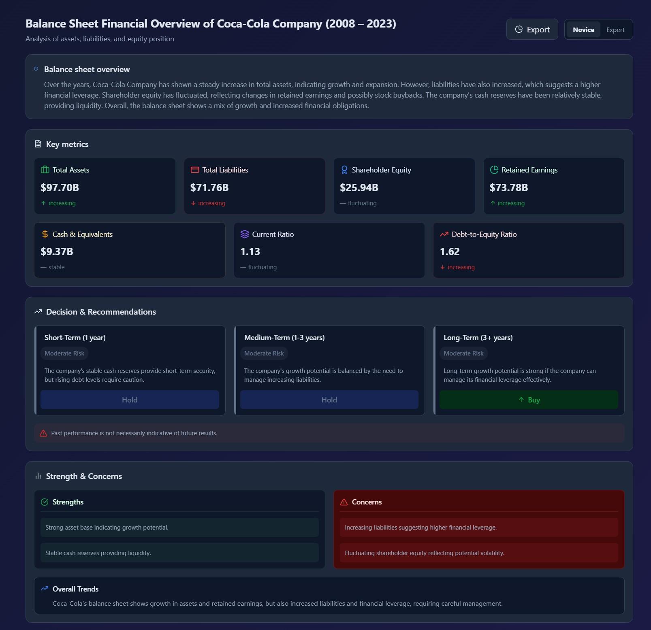This screenshot has height=630, width=651.
Task: Click the Long-Term Moderate Risk badge
Action: pos(463,353)
